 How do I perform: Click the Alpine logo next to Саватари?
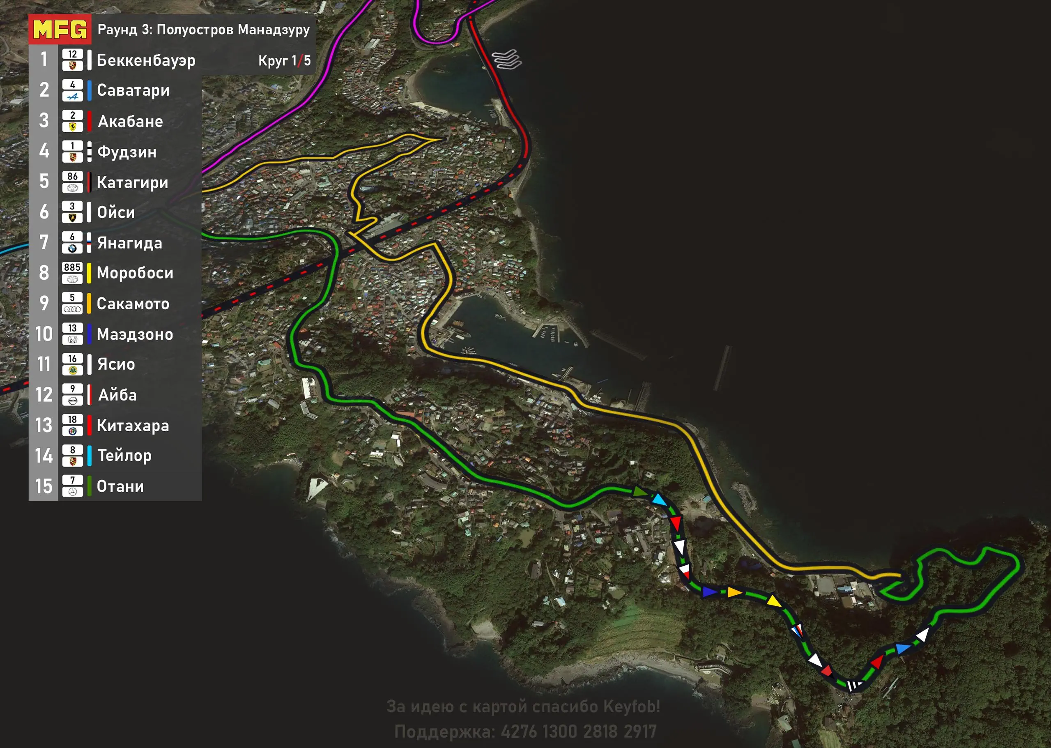(x=72, y=96)
